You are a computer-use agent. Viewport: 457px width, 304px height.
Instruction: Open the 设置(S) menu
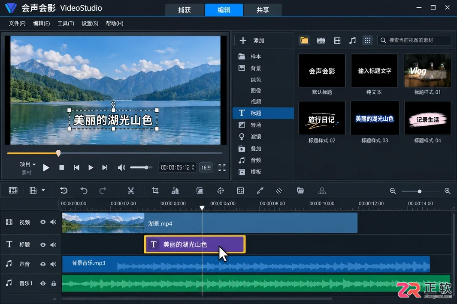click(90, 23)
